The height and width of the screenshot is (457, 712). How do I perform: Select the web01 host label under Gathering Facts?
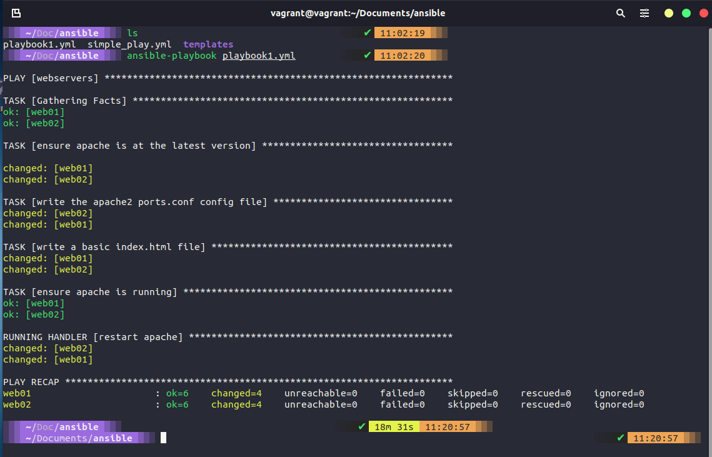45,111
